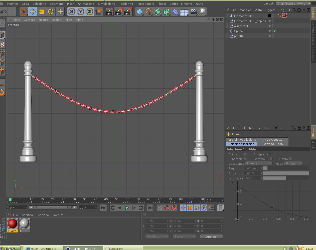316x250 pixels.
Task: Click the record keyframe button
Action: pos(160,208)
